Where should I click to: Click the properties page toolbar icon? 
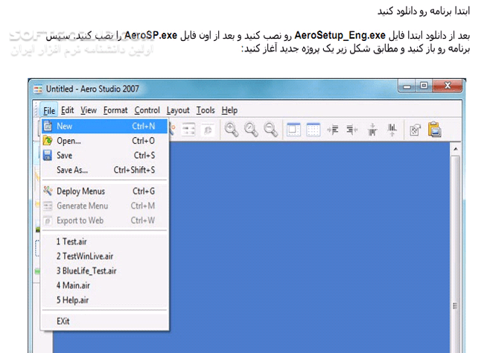click(415, 130)
